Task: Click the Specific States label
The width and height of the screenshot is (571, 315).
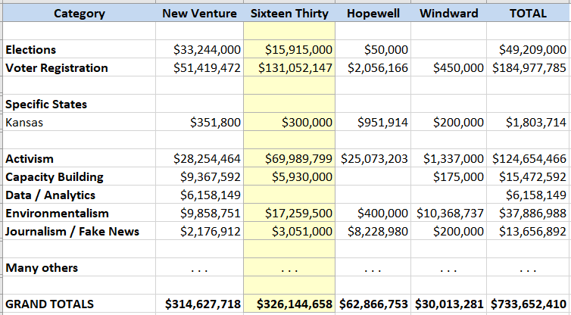Action: pos(46,104)
